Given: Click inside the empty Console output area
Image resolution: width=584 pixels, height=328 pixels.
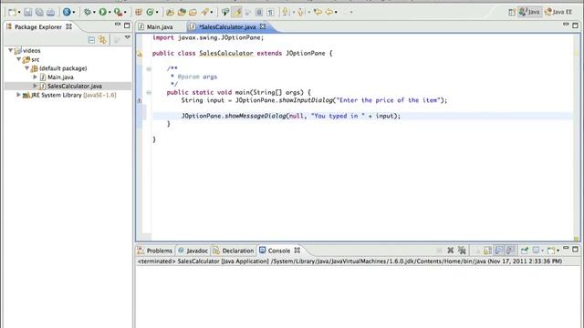Looking at the screenshot, I should 358,297.
